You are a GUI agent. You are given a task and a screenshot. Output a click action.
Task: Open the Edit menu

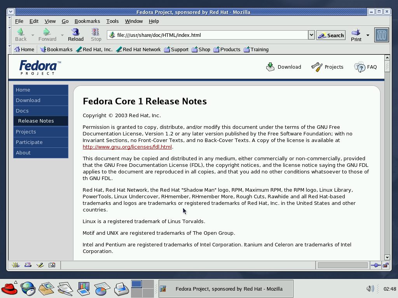click(x=34, y=21)
